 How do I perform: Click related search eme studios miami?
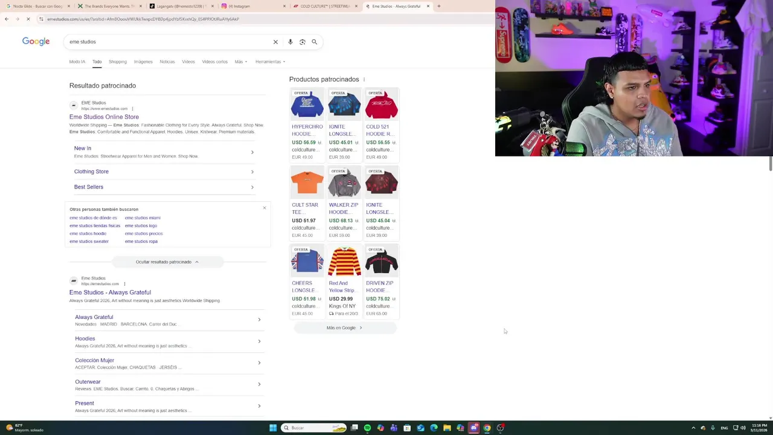(143, 217)
